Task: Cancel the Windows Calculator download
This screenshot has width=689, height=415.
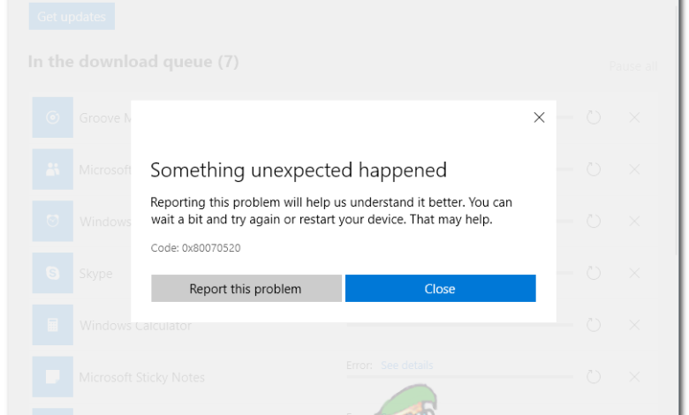Action: (634, 326)
